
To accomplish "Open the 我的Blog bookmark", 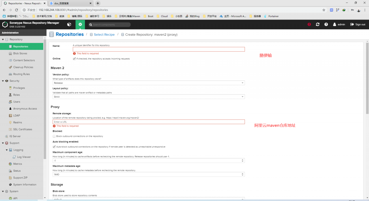I will pos(192,16).
